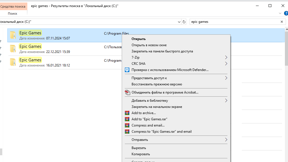288x162 pixels.
Task: Expand the Предоставить доступ к submenu arrow
Action: click(x=226, y=78)
